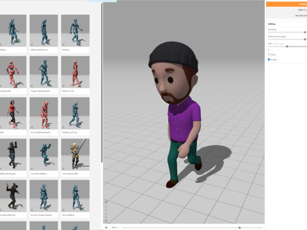Pick the Happy Walk Backward animation
Viewport: 307px width, 230px height.
(x=43, y=75)
